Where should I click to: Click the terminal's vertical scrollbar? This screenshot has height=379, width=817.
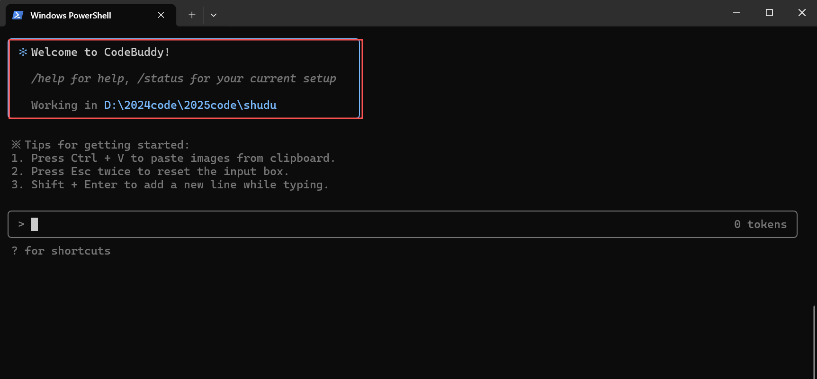click(x=814, y=341)
